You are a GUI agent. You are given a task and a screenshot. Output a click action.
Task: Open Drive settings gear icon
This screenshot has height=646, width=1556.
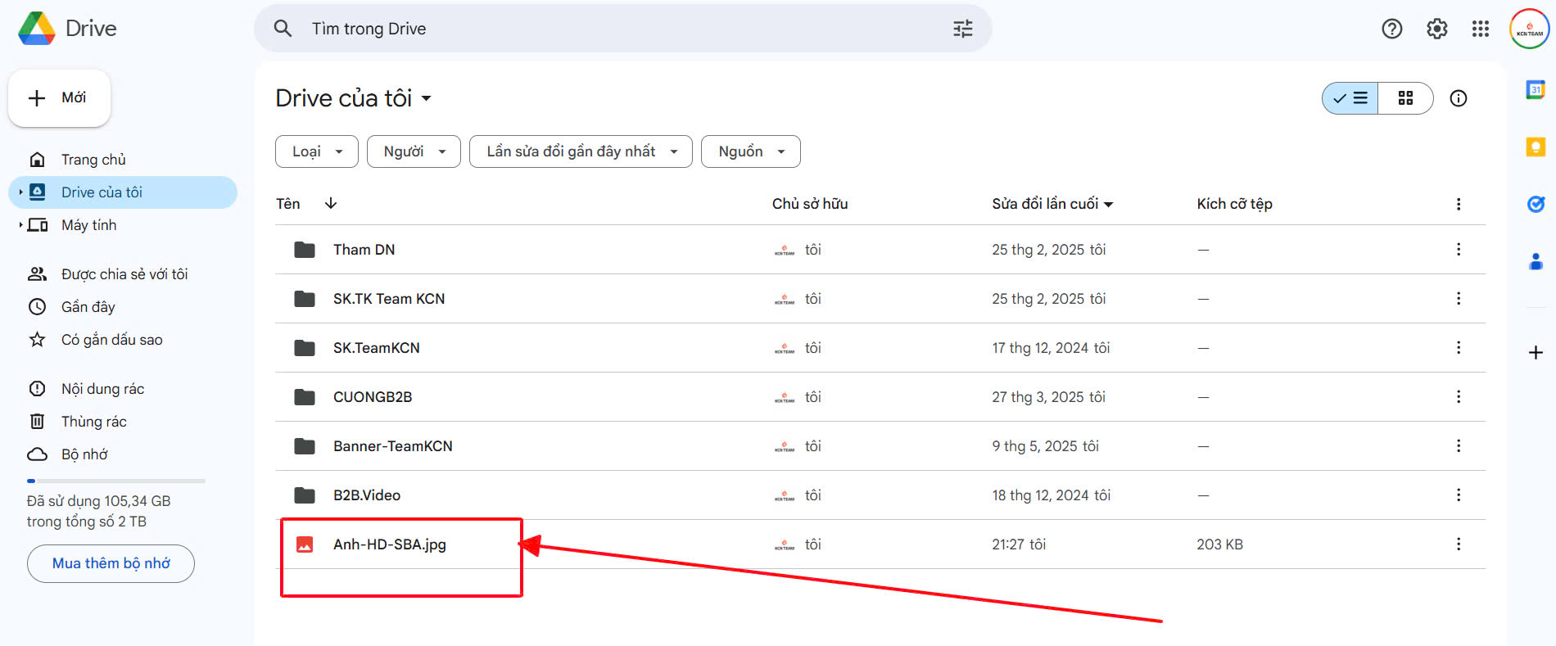[1436, 29]
